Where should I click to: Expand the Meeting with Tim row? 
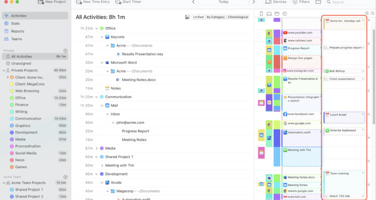(102, 165)
